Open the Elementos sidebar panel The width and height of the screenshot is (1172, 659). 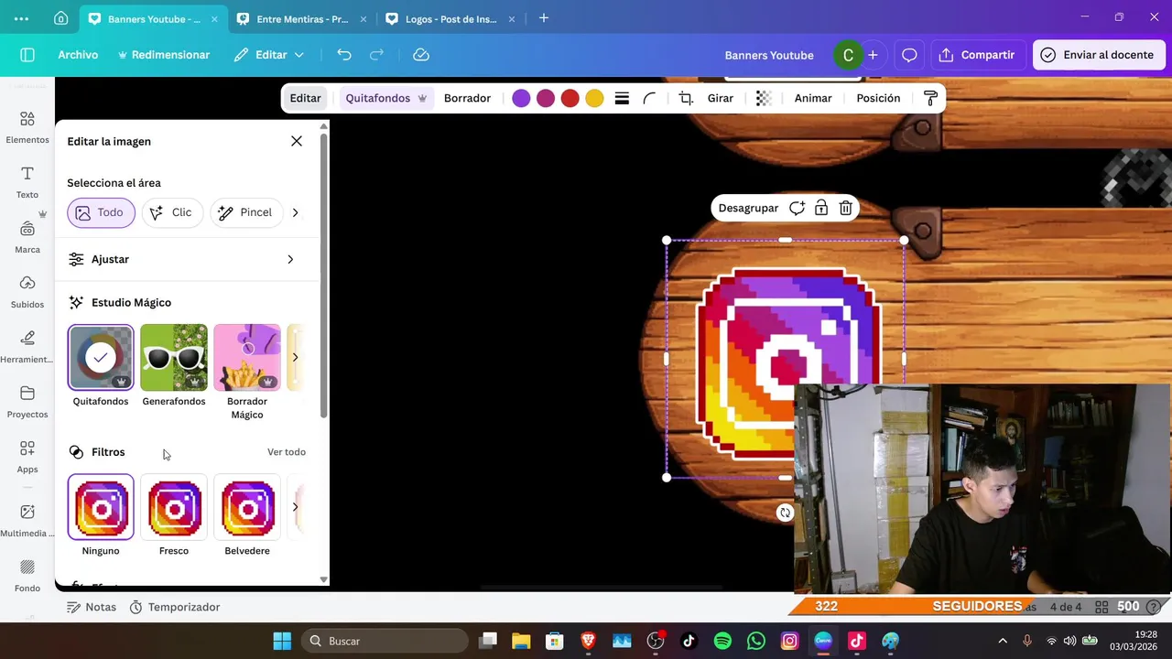27,127
